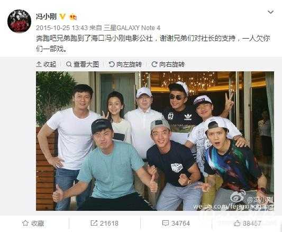Toggle like on thumbs-up 88467
The height and width of the screenshot is (232, 282).
247,223
